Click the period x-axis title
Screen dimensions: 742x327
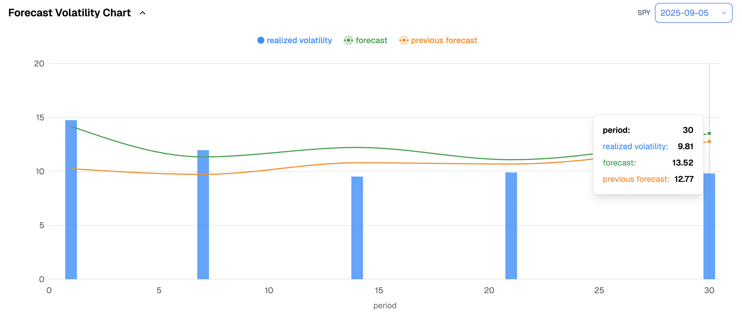pos(385,305)
